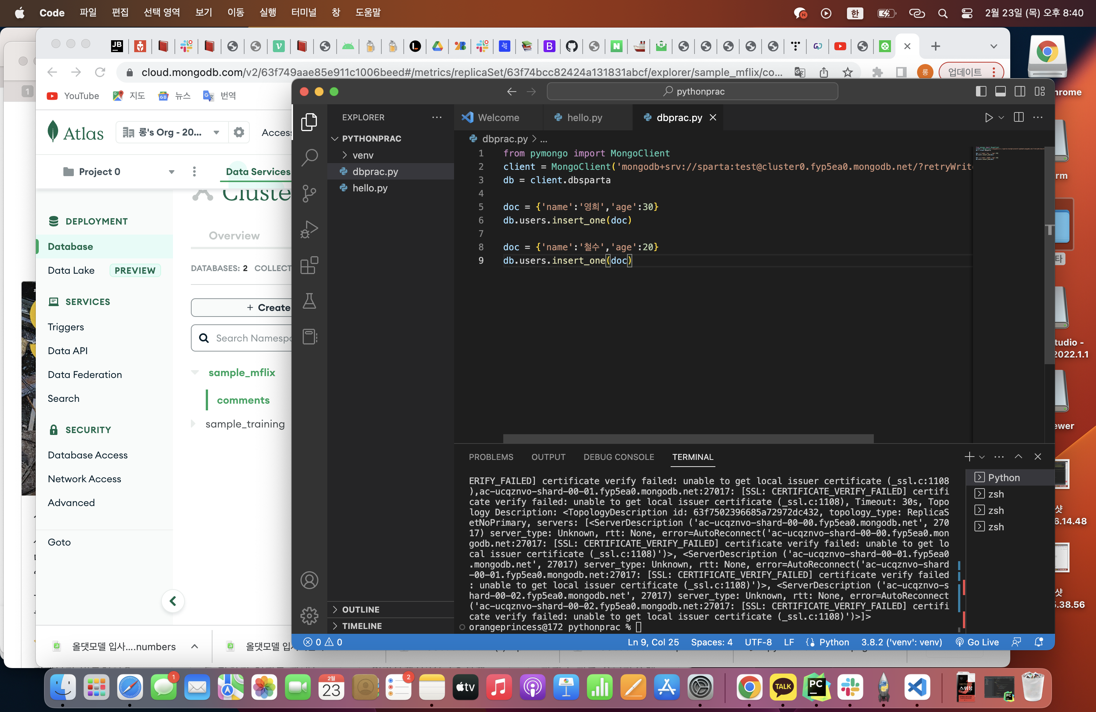Open the Network Access page

[84, 479]
